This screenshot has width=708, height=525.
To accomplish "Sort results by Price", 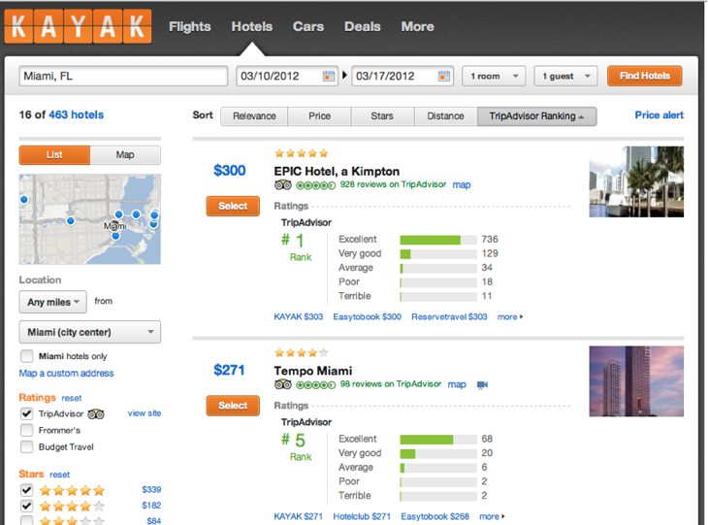I will click(320, 116).
